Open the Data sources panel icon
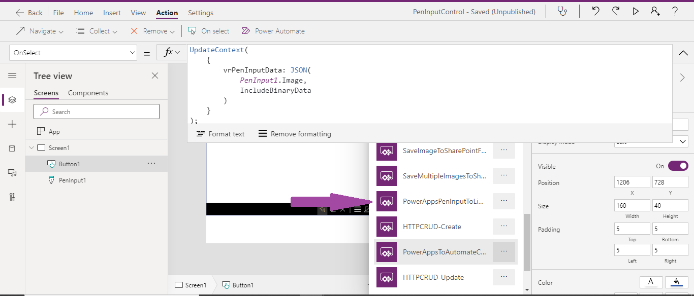The height and width of the screenshot is (296, 694). click(12, 147)
